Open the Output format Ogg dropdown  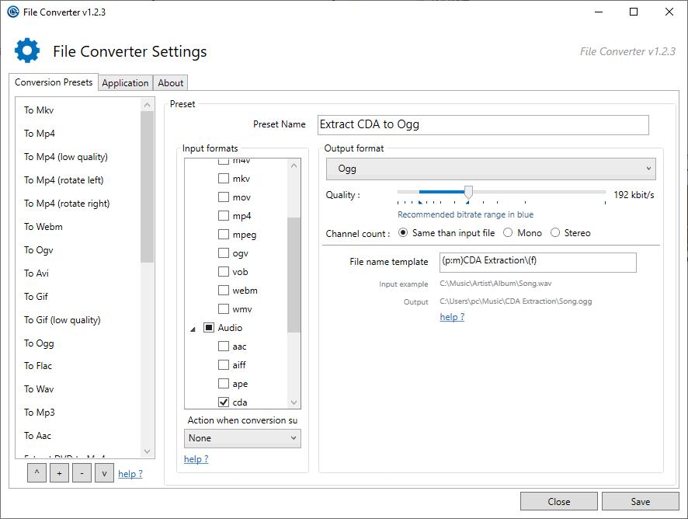tap(491, 169)
